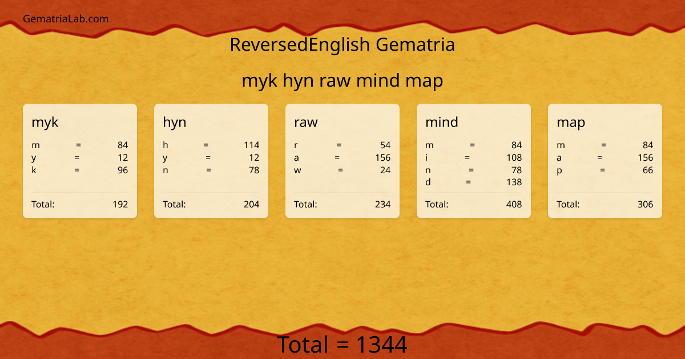Select the grand 'Total = 1344' text

[342, 345]
